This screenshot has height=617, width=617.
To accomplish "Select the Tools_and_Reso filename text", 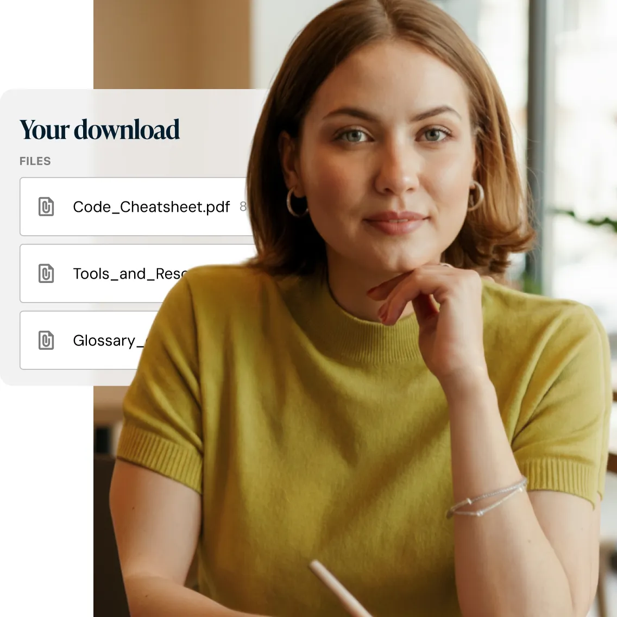I will (130, 274).
